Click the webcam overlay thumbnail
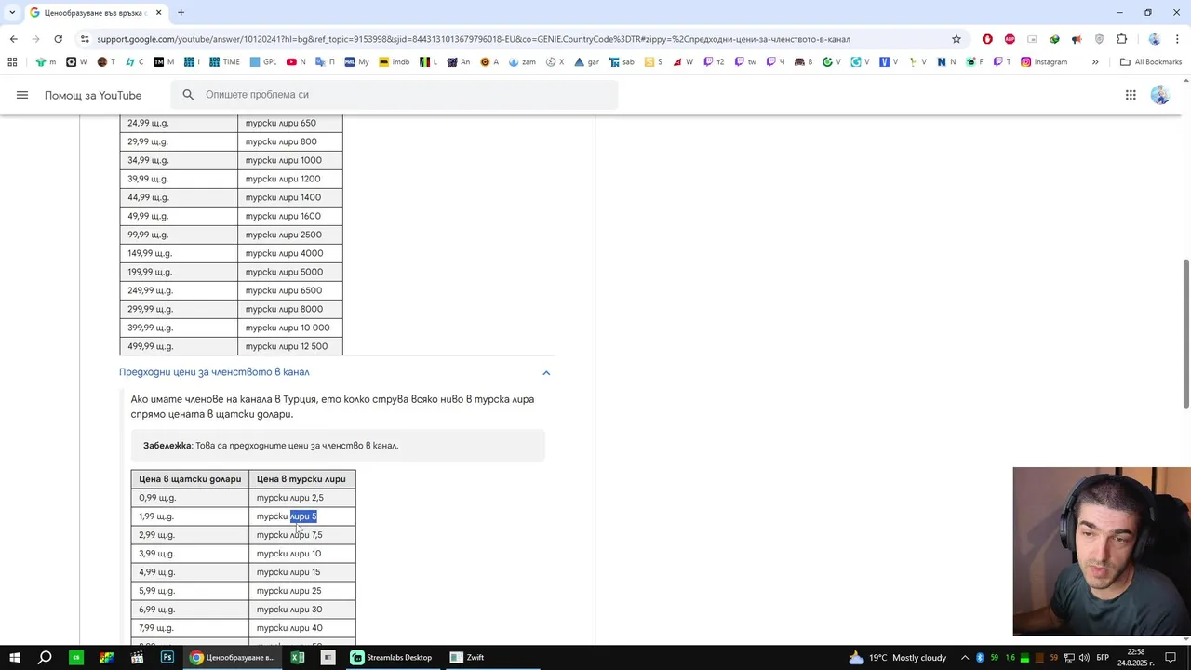 point(1102,551)
